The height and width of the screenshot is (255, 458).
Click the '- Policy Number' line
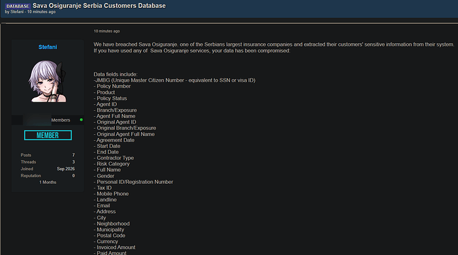112,86
